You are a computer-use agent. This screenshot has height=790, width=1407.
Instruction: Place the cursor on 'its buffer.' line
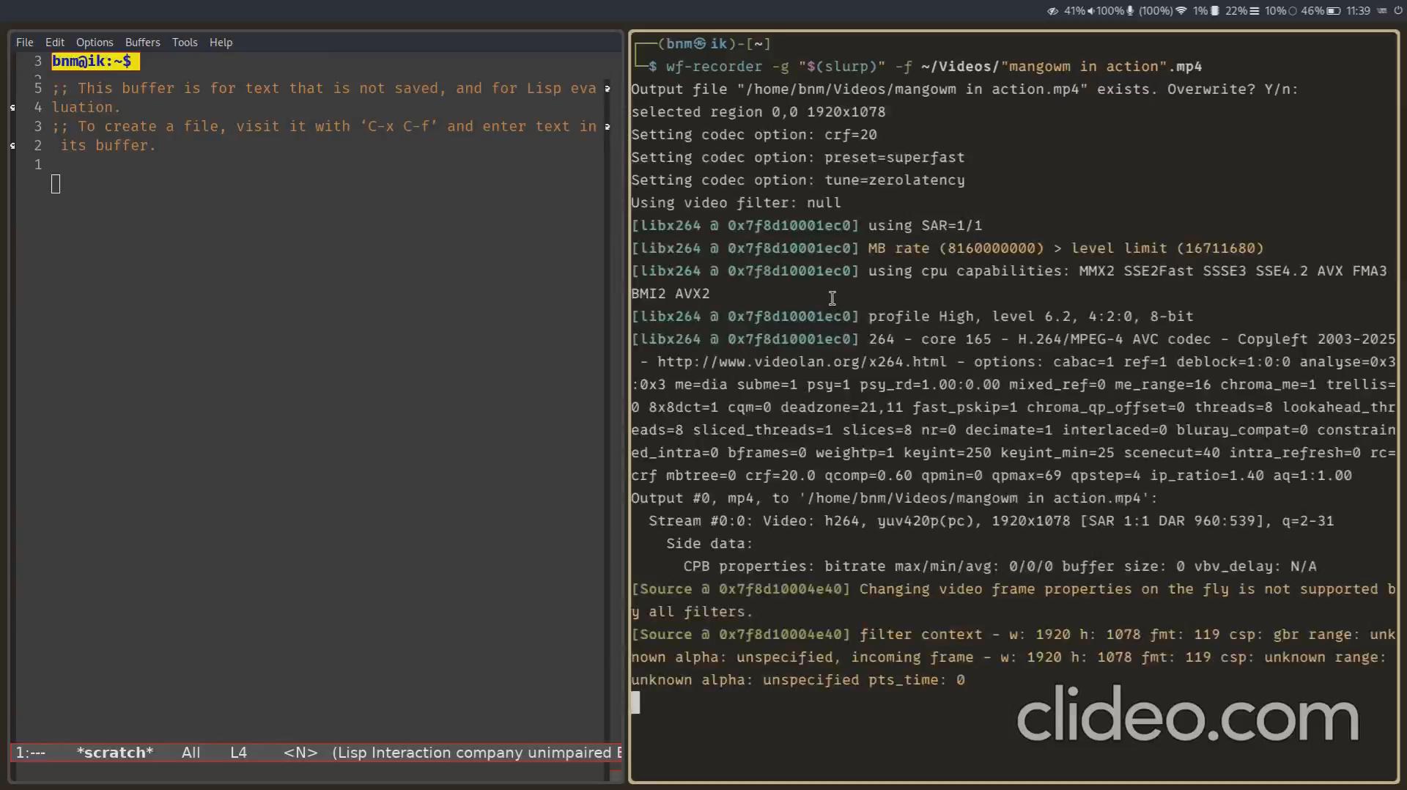coord(108,145)
